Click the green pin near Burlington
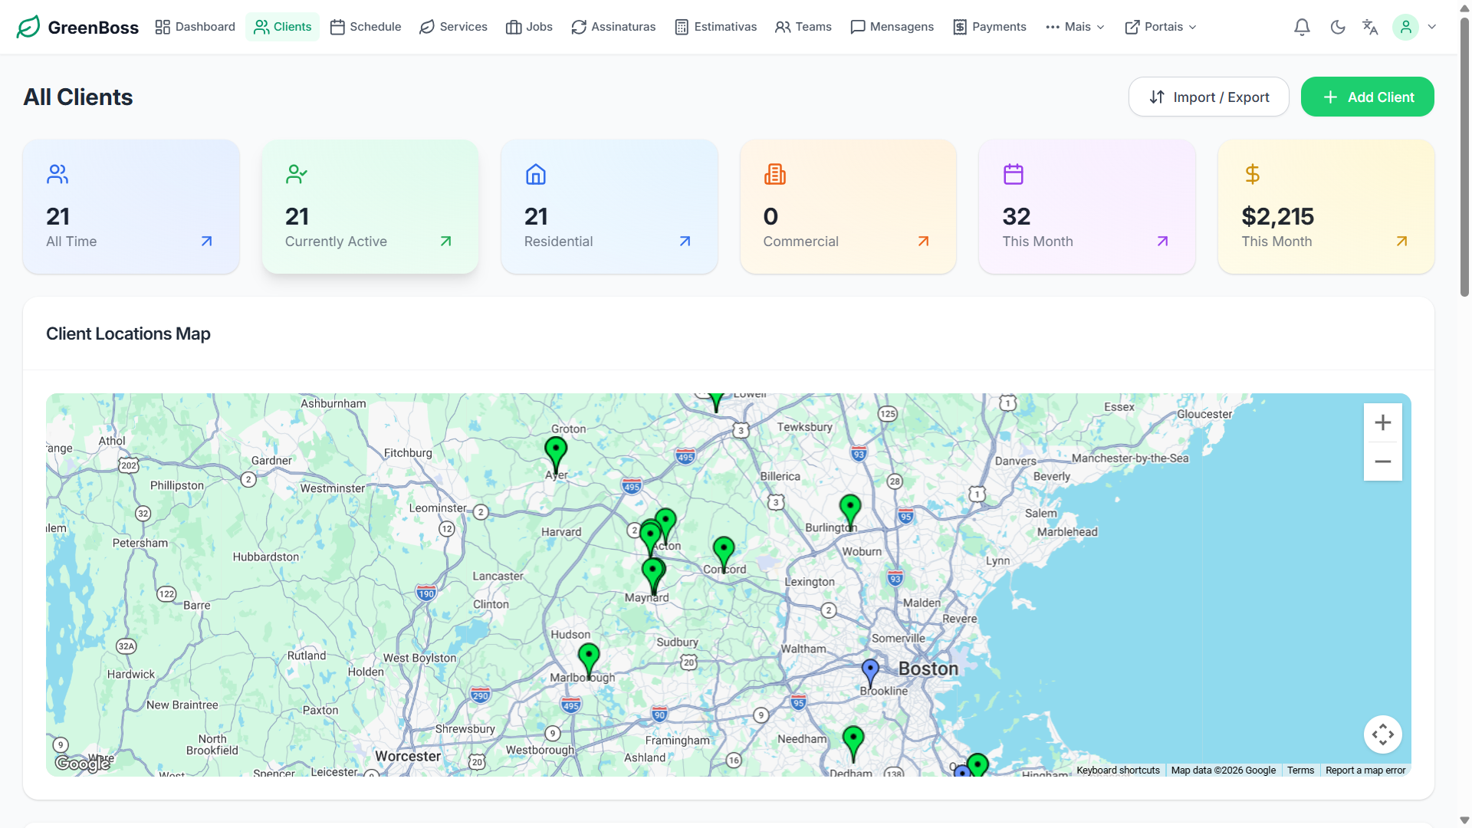 [849, 508]
